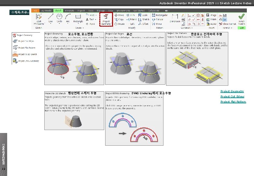
Task: Click the Point tool in Create panel
Action: tap(91, 24)
